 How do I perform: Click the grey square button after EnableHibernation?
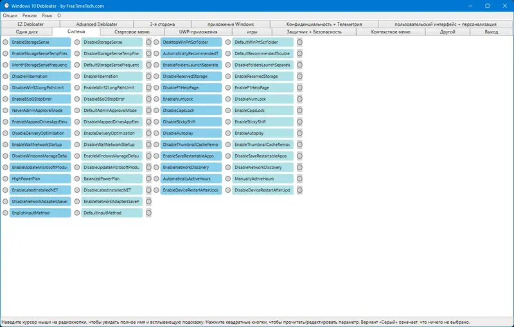pos(149,76)
